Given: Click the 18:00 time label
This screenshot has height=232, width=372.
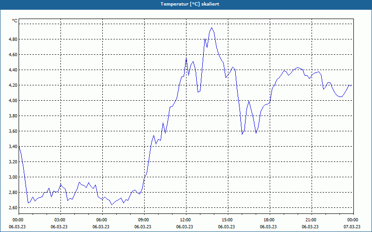Looking at the screenshot, I should 269,220.
